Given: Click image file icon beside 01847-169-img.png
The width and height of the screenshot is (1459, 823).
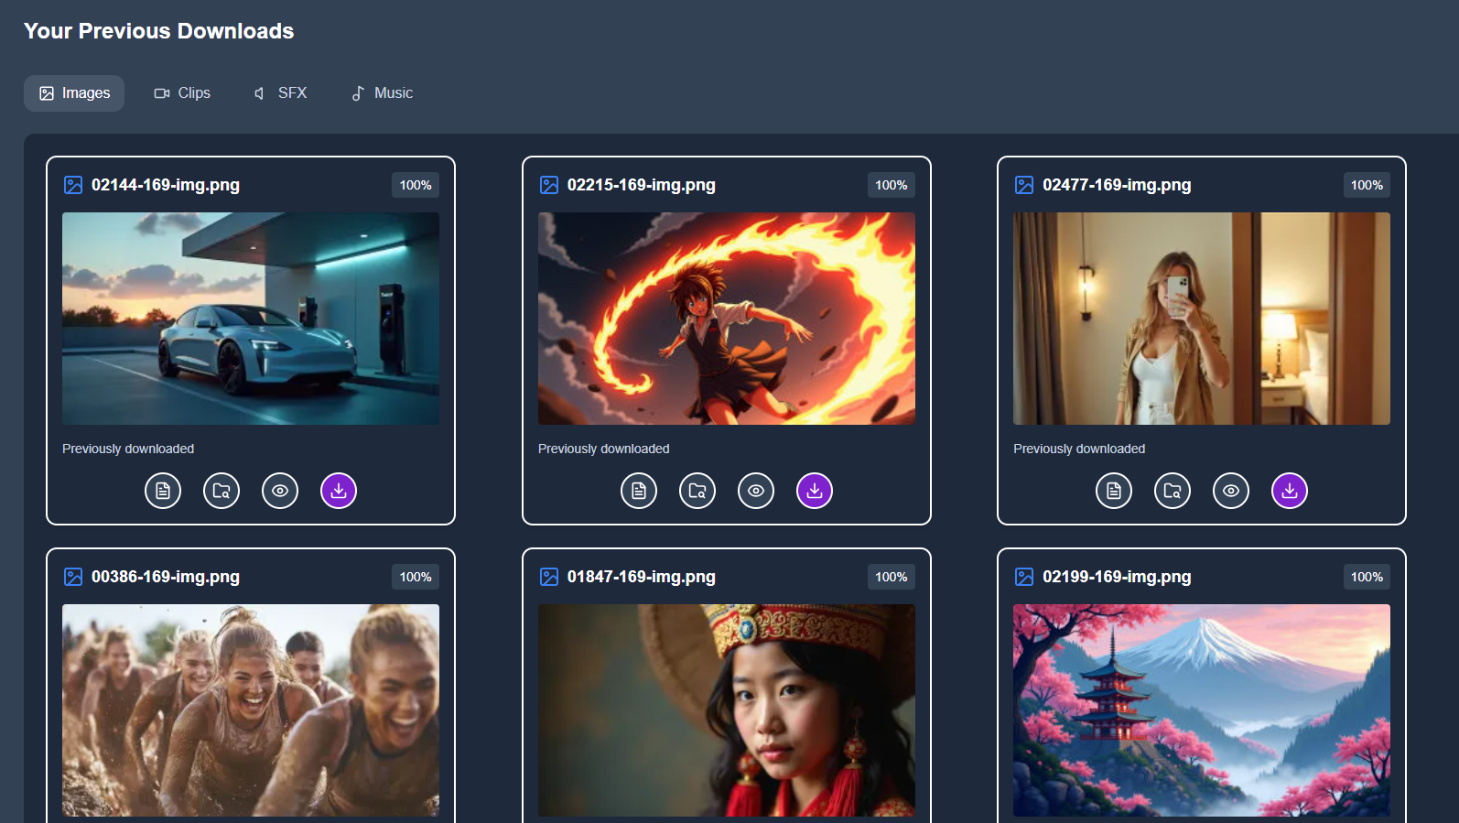Looking at the screenshot, I should [549, 577].
